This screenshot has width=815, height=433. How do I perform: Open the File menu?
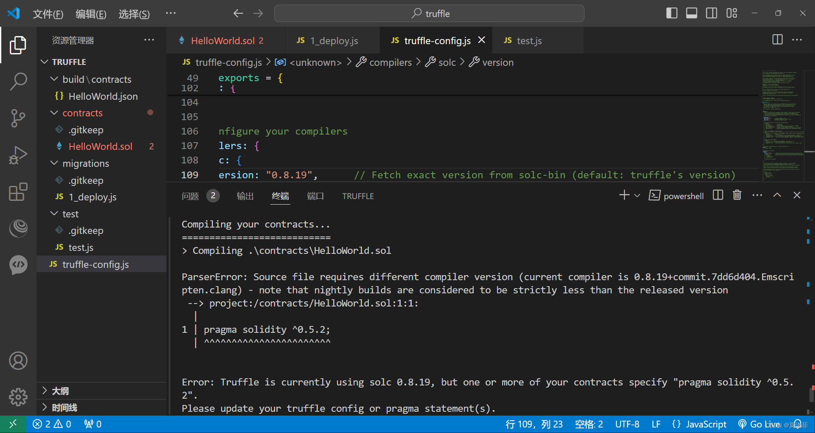coord(48,14)
